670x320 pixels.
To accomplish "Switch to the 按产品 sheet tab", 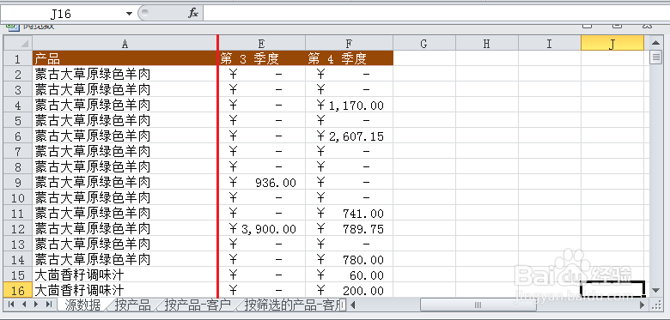I will (x=132, y=305).
